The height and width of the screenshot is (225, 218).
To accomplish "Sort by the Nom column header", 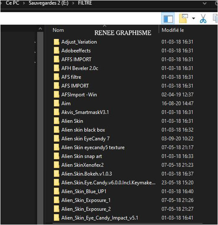I will click(x=58, y=30).
